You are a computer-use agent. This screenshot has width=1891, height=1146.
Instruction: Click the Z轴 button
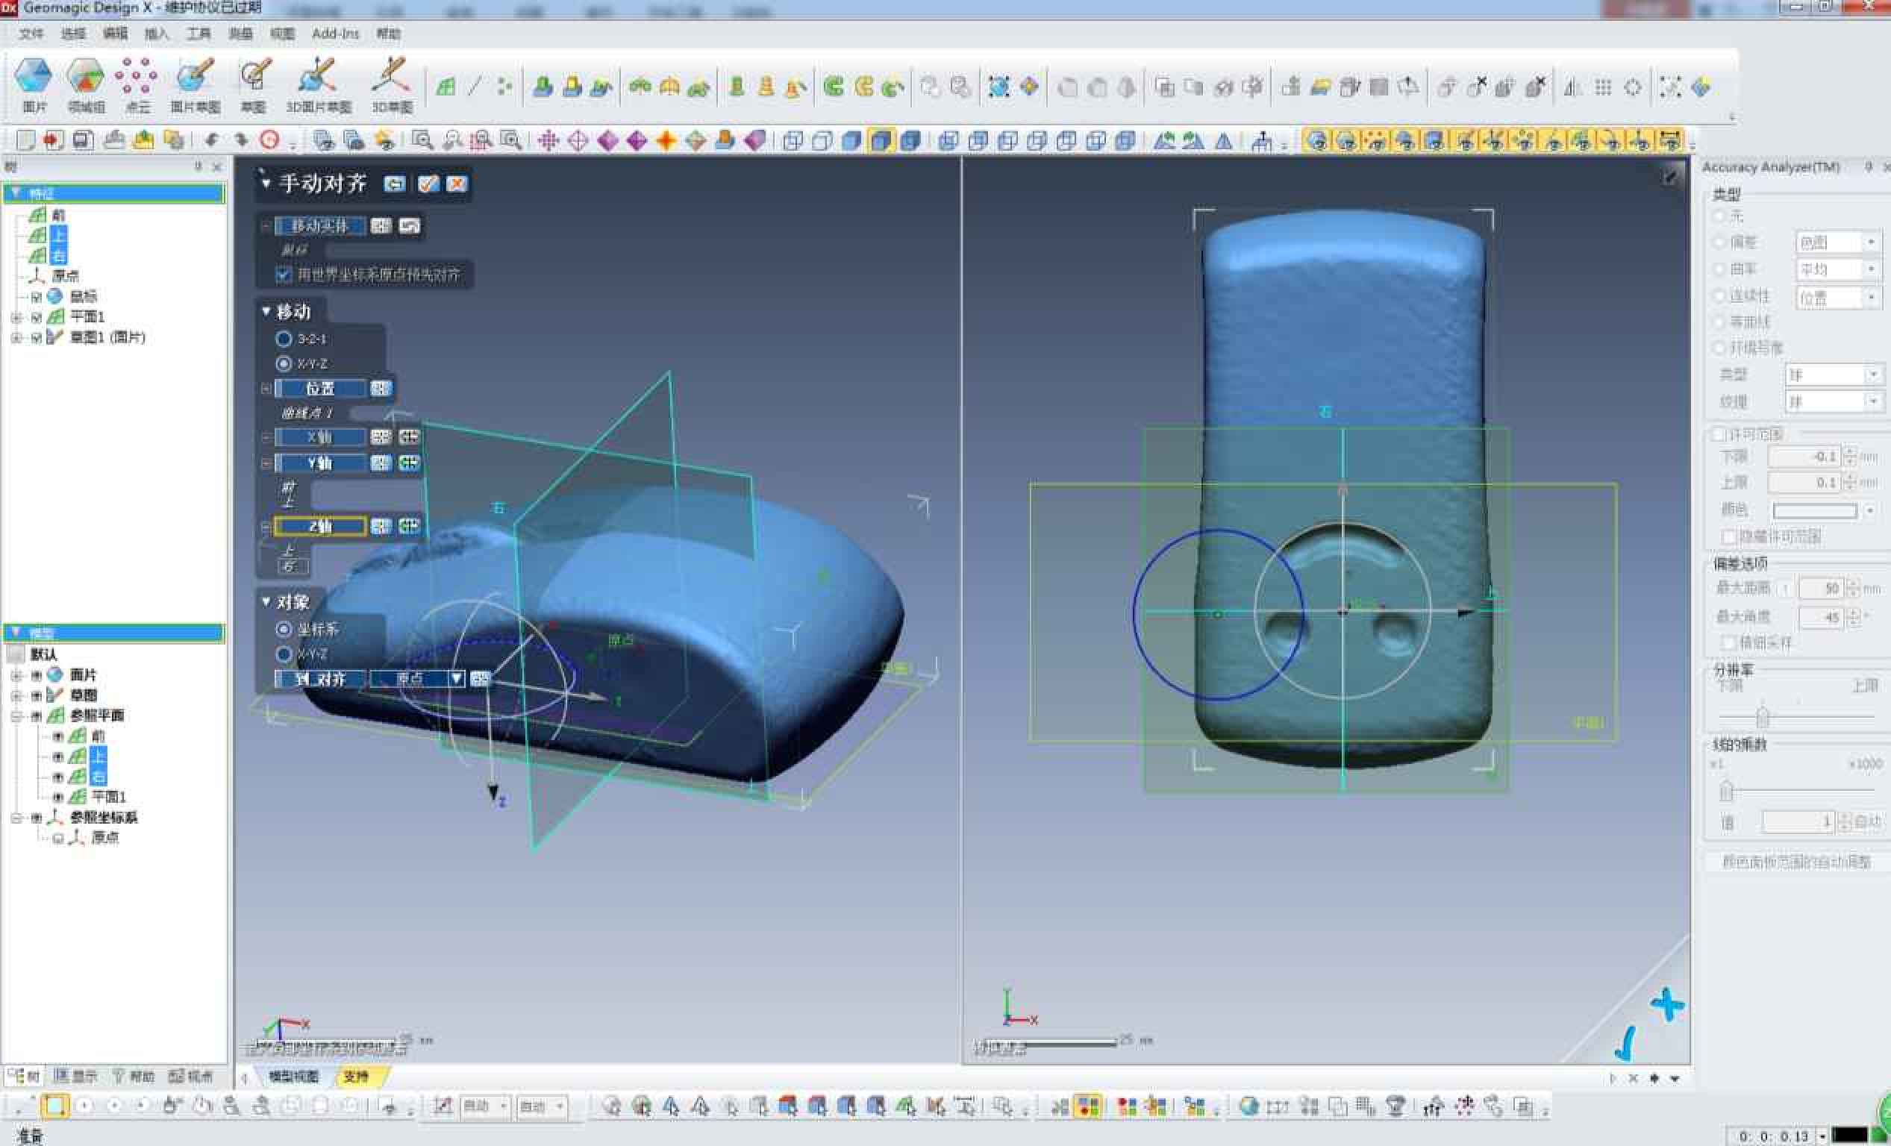(x=319, y=526)
